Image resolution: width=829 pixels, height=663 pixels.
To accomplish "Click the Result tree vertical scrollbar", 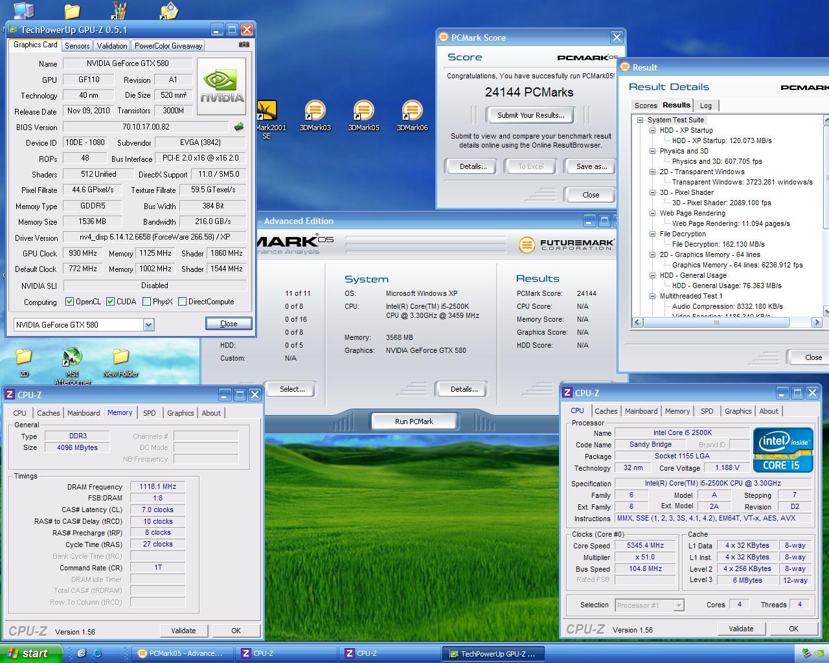I will coord(826,216).
